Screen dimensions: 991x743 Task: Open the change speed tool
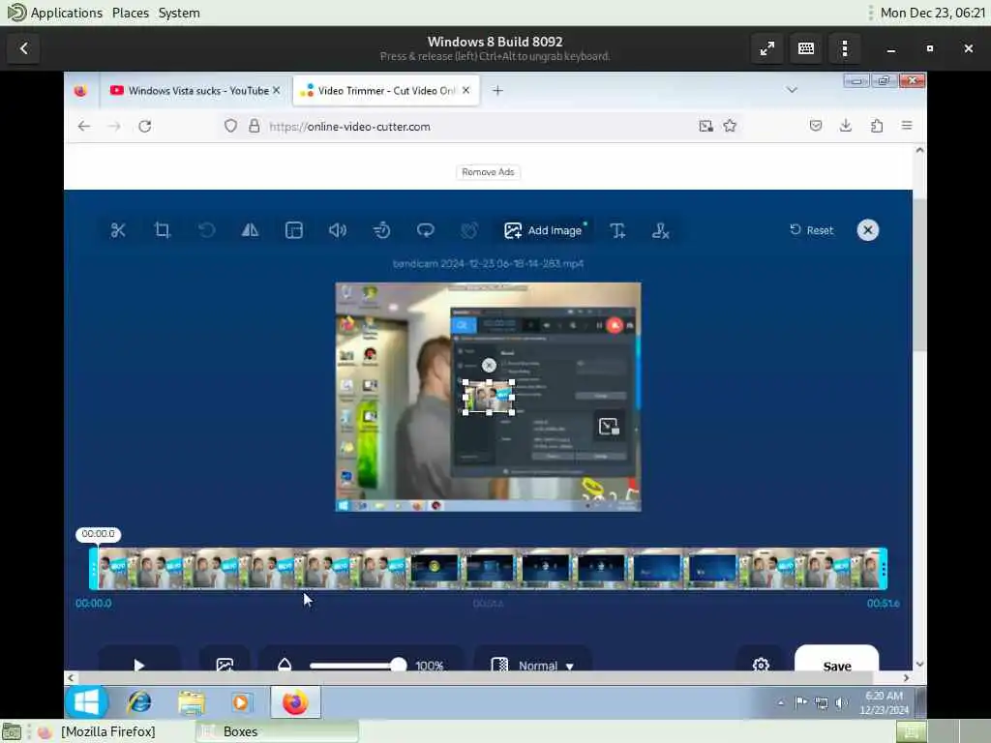(381, 230)
